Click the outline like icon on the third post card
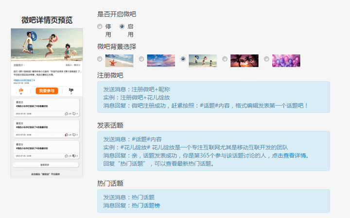This screenshot has height=218, width=350. 67,156
